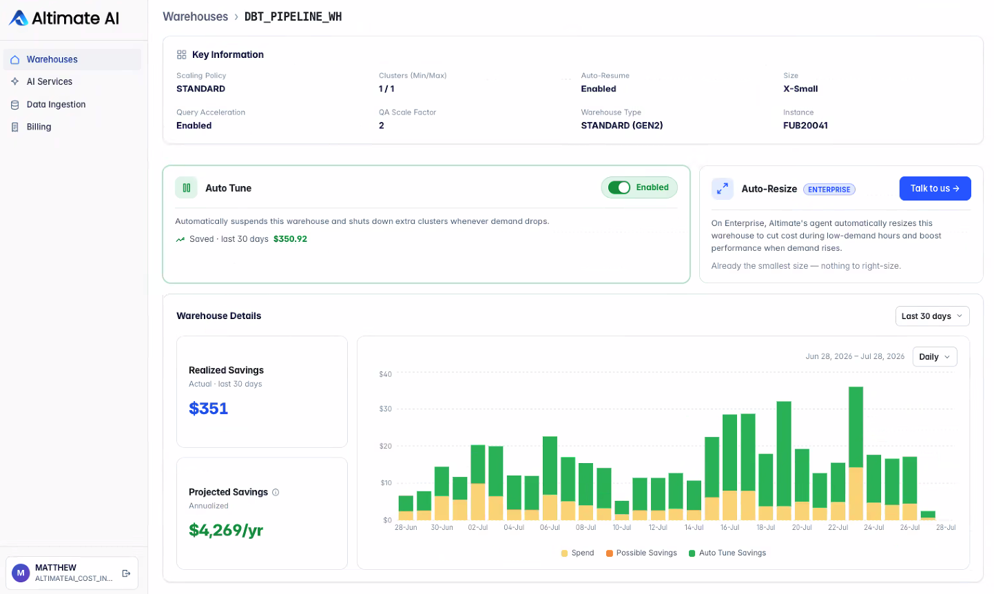
Task: Click the FUB20041 instance value
Action: 805,125
